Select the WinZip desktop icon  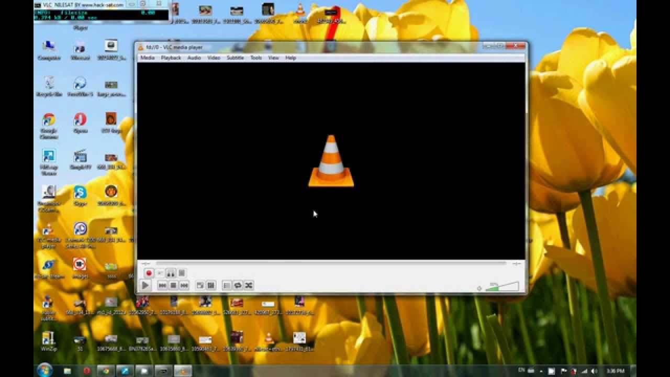click(48, 341)
